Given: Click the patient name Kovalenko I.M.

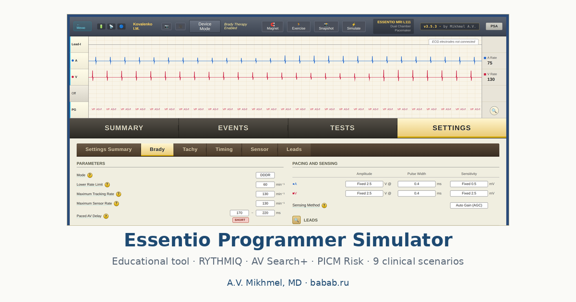Looking at the screenshot, I should pos(143,26).
